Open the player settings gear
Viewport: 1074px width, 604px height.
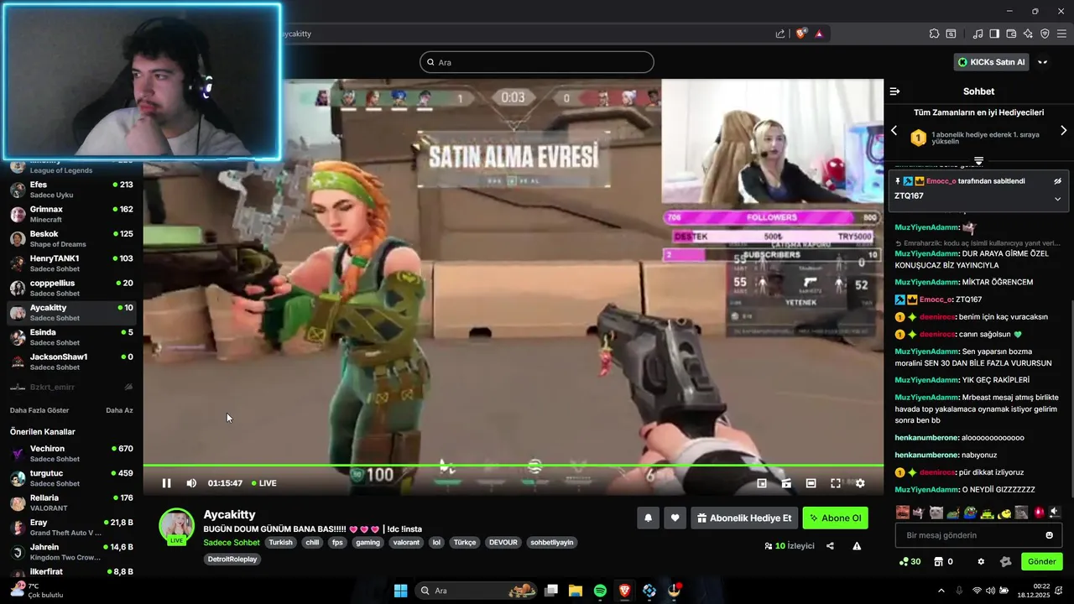point(860,483)
